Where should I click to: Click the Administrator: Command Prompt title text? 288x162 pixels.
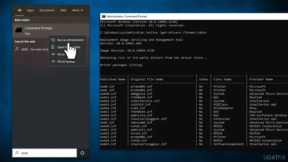pos(127,16)
